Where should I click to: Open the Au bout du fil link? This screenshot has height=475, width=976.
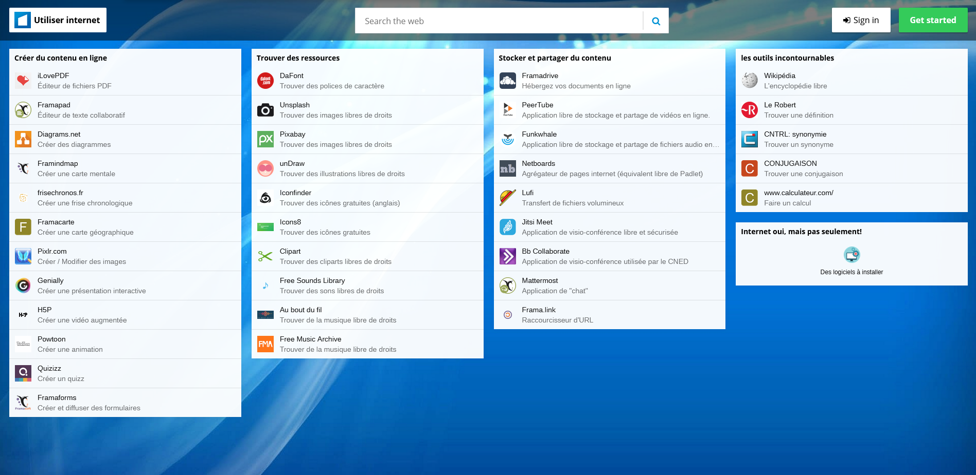click(367, 315)
